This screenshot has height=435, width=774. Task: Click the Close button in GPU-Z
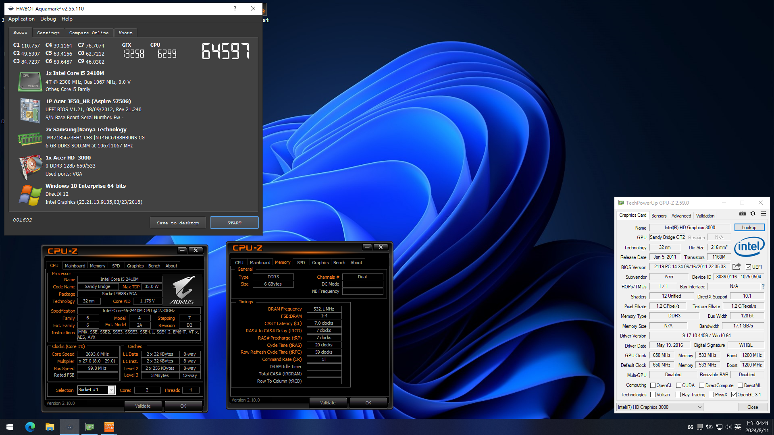pyautogui.click(x=752, y=407)
